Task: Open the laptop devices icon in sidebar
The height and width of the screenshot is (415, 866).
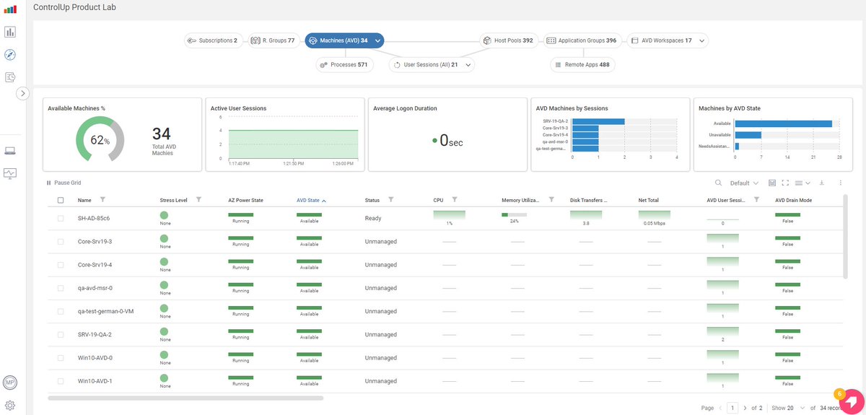Action: coord(10,151)
